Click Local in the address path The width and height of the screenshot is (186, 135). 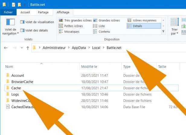96,48
